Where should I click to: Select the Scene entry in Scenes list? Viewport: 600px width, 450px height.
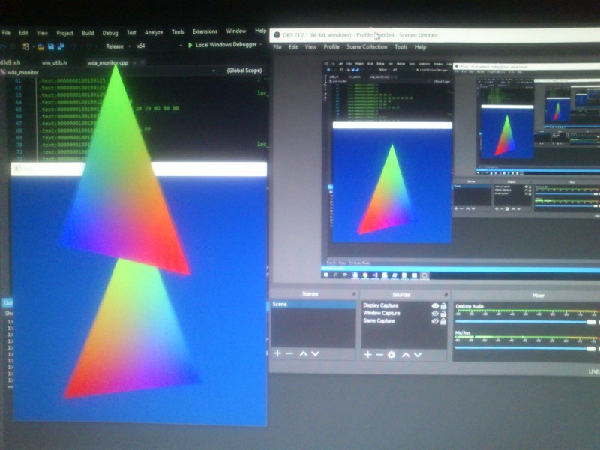click(313, 304)
